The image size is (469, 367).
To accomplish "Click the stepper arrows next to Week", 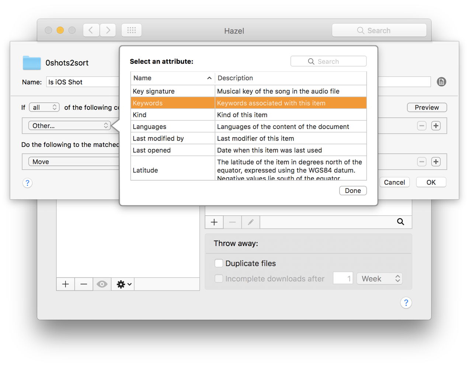I will [397, 278].
